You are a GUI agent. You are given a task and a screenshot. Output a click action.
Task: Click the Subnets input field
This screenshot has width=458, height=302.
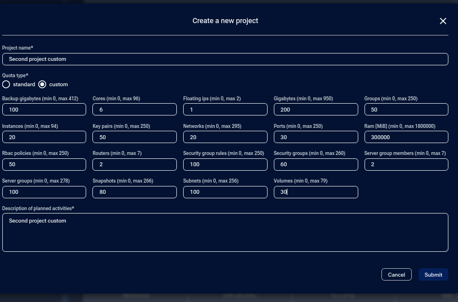225,192
